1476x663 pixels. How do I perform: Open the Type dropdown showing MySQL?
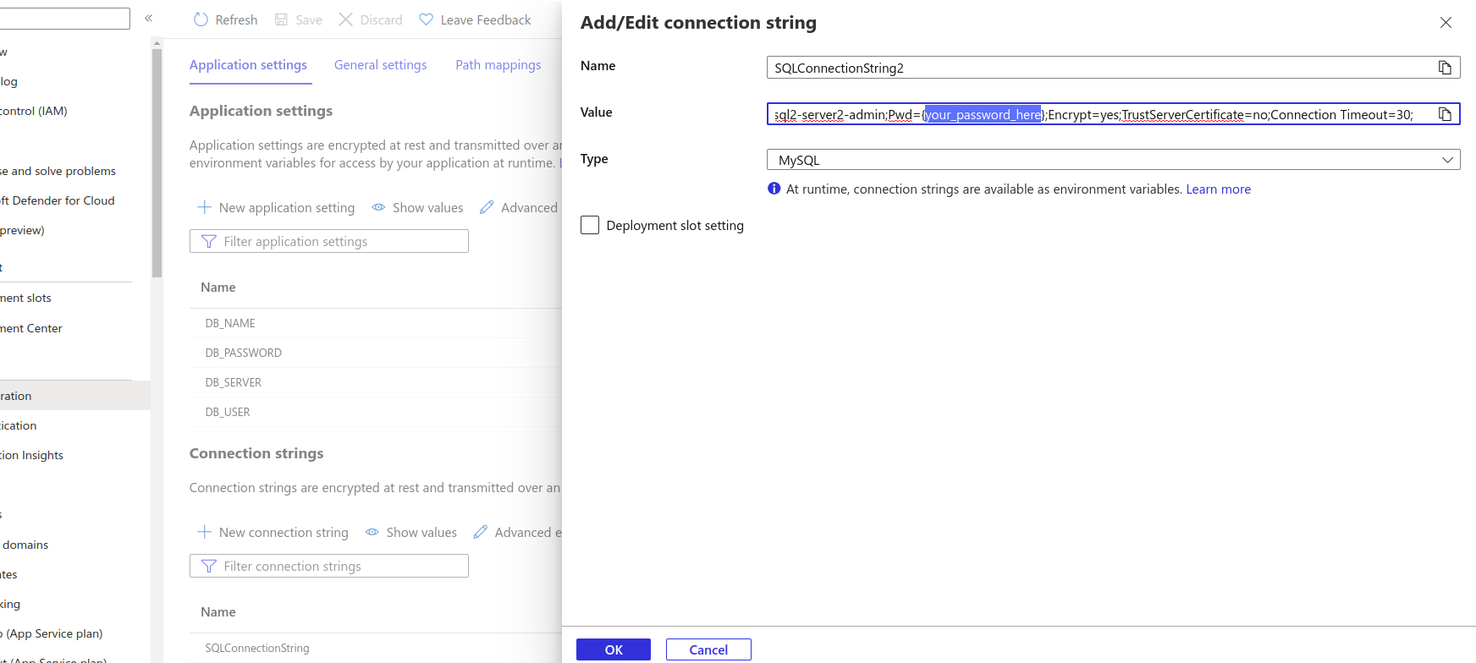click(1113, 160)
